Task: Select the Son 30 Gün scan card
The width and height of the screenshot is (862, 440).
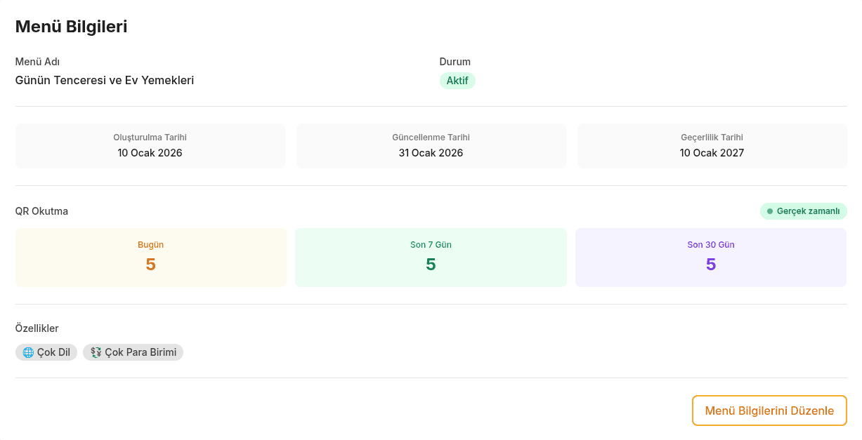Action: (x=710, y=258)
